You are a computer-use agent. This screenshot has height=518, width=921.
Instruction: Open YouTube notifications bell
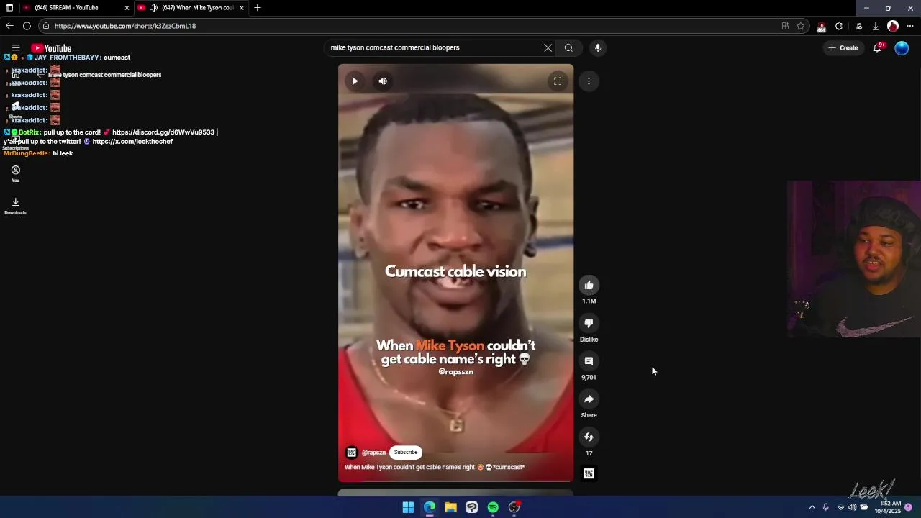coord(877,48)
